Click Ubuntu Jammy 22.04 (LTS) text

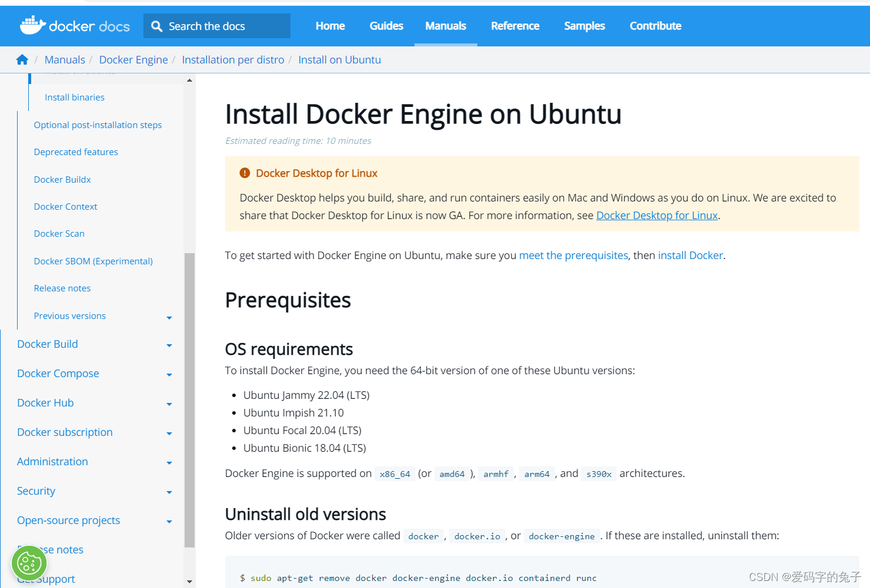click(x=306, y=395)
